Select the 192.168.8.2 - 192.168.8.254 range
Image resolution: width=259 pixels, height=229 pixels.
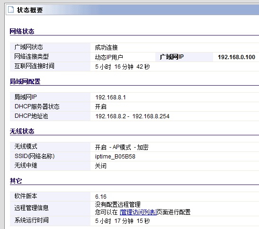pos(132,116)
